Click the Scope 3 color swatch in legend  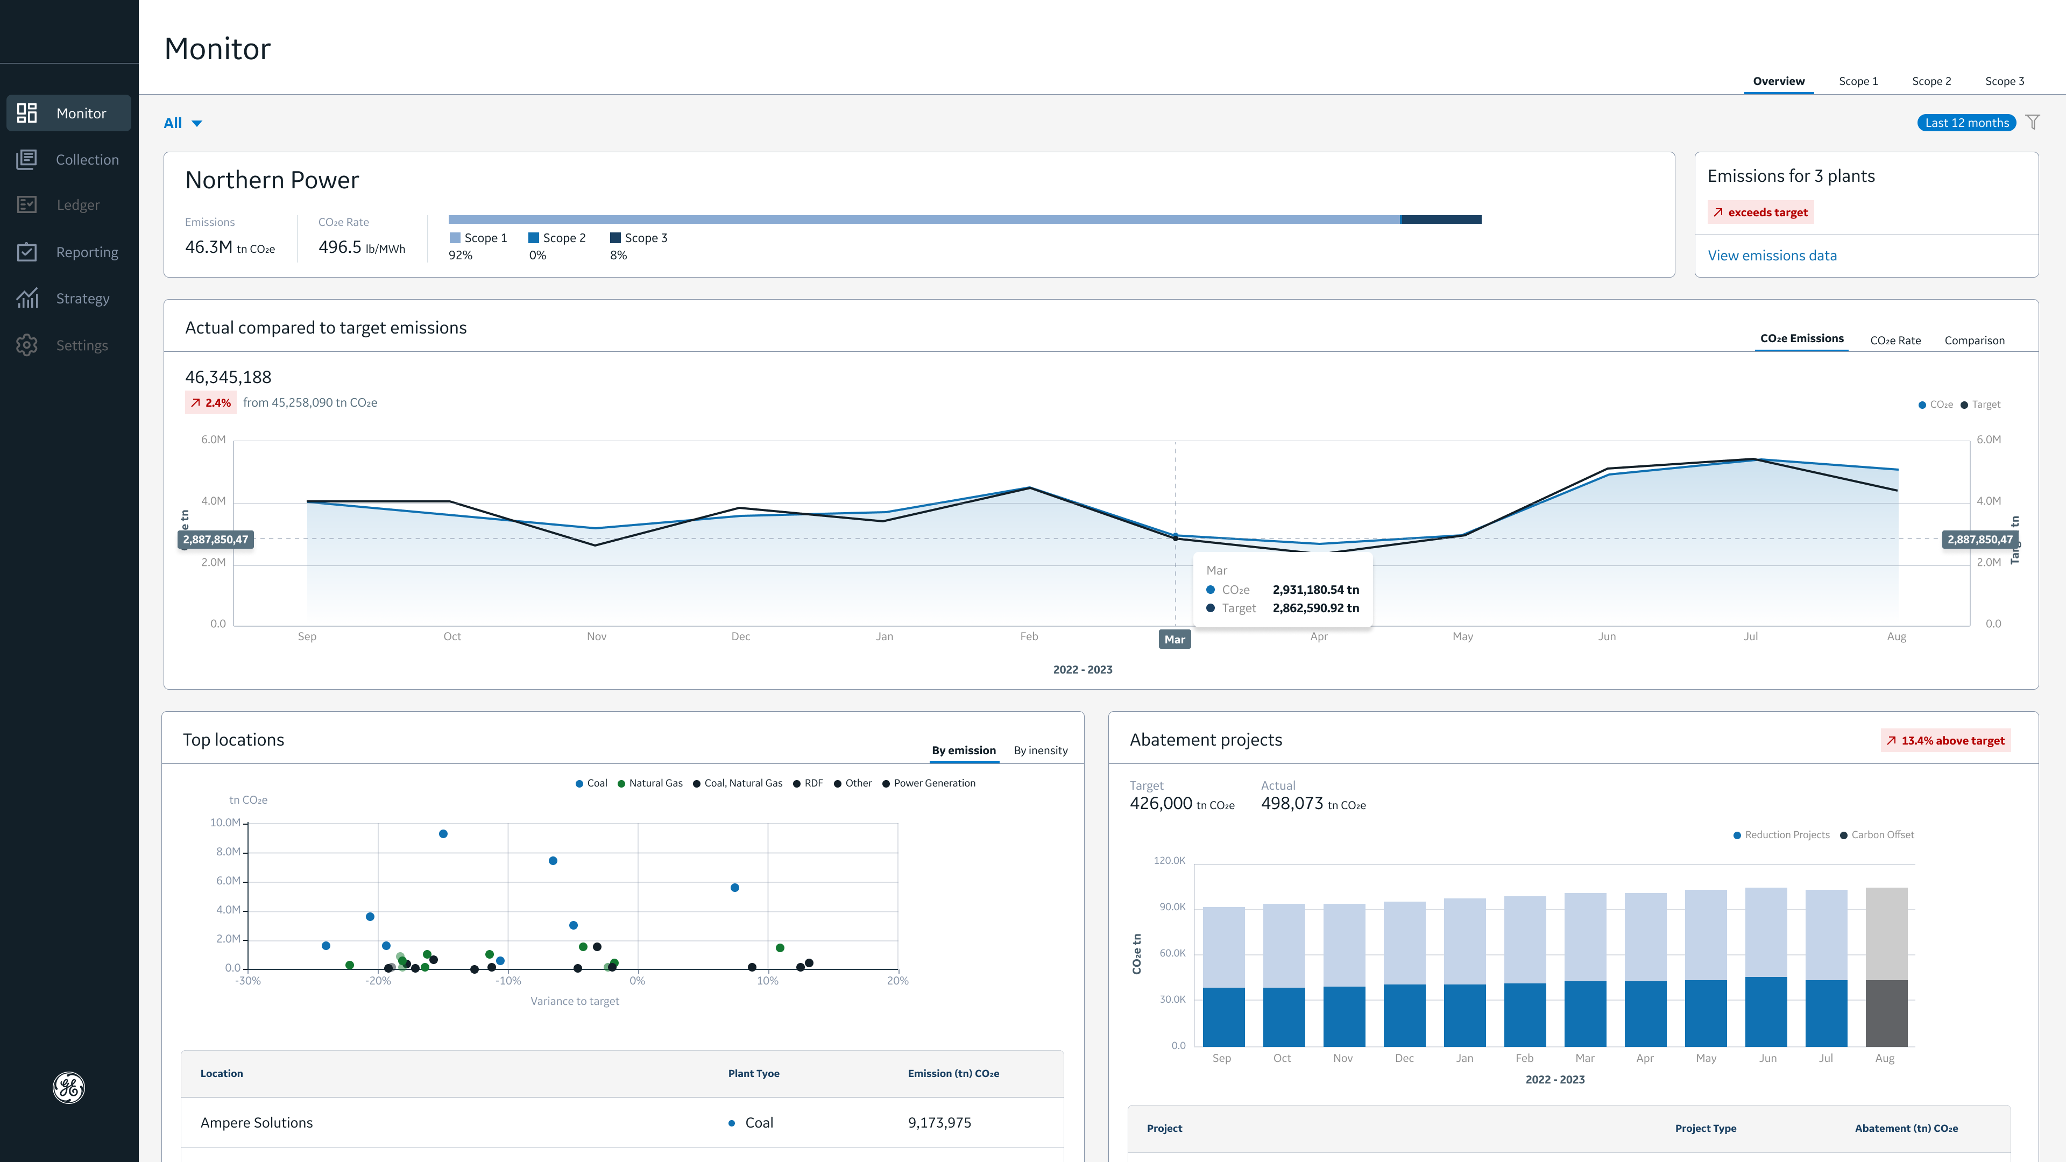click(x=615, y=237)
